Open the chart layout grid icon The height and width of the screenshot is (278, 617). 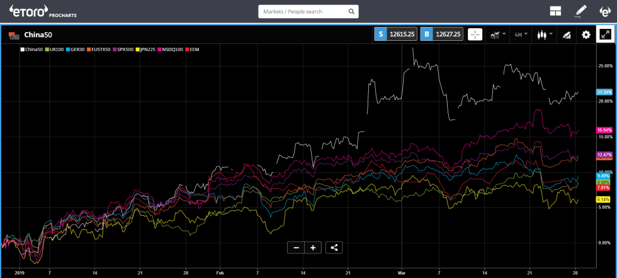click(555, 11)
